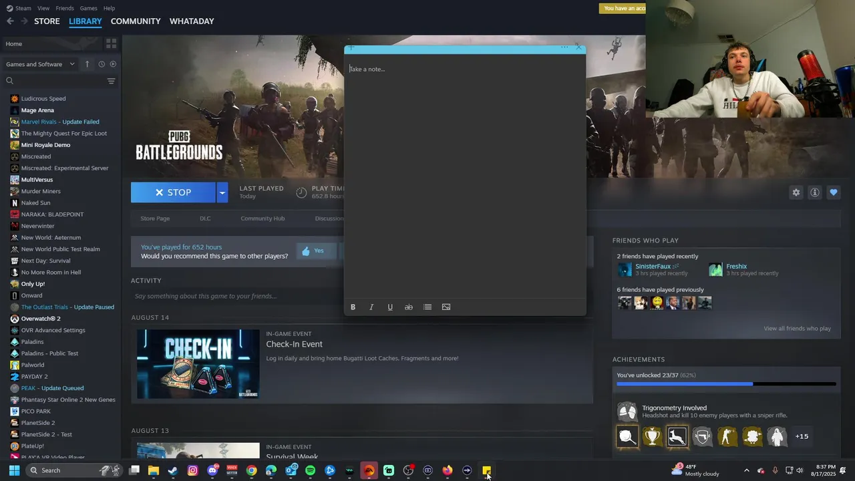Open the View menu

[x=43, y=8]
